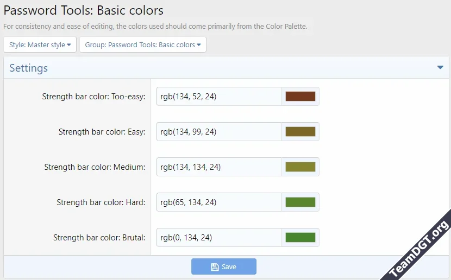Click the "Strength bar color: Hard" label

(x=101, y=202)
